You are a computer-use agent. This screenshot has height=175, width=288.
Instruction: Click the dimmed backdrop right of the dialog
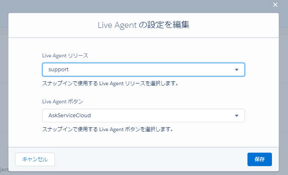[283, 93]
